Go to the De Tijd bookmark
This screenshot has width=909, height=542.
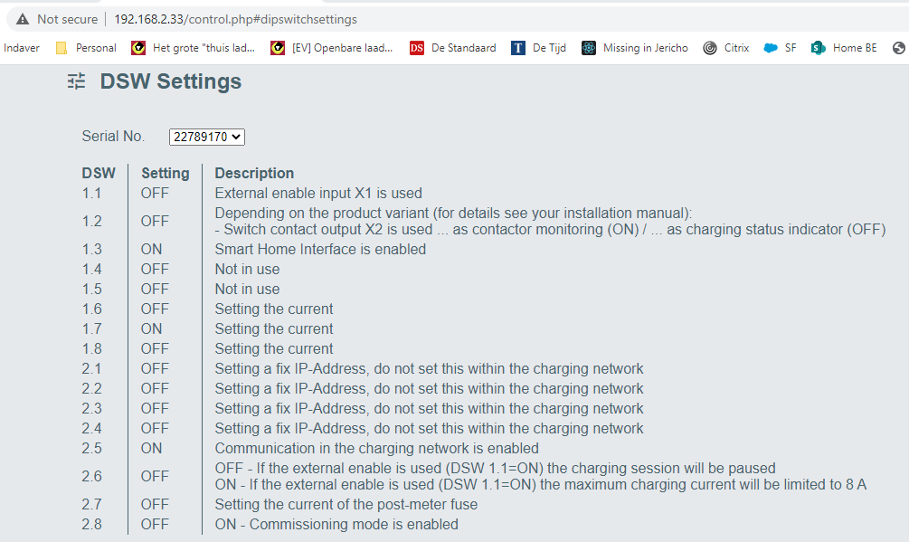(539, 48)
